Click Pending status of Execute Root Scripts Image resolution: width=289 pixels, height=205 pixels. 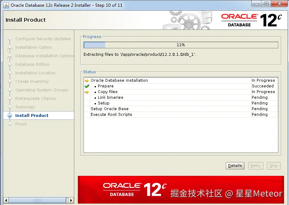(259, 114)
